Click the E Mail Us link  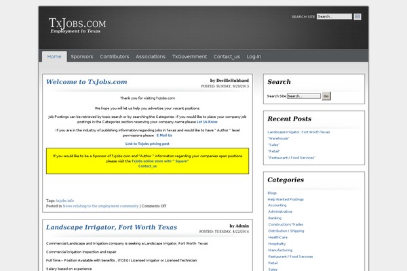pyautogui.click(x=164, y=135)
